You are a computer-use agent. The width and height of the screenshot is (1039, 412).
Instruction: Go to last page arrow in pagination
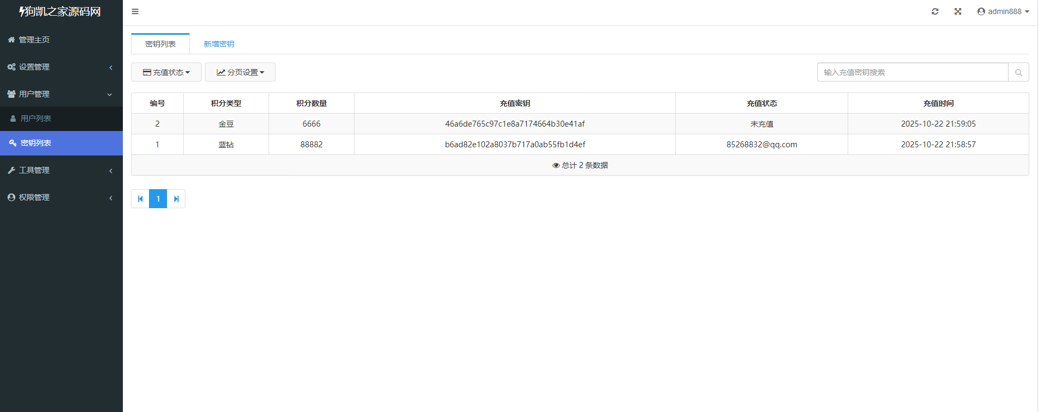176,199
